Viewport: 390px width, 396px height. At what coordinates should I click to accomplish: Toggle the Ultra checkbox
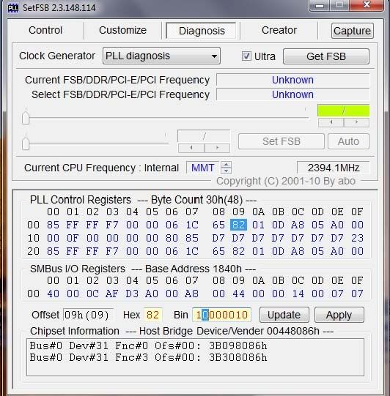246,56
